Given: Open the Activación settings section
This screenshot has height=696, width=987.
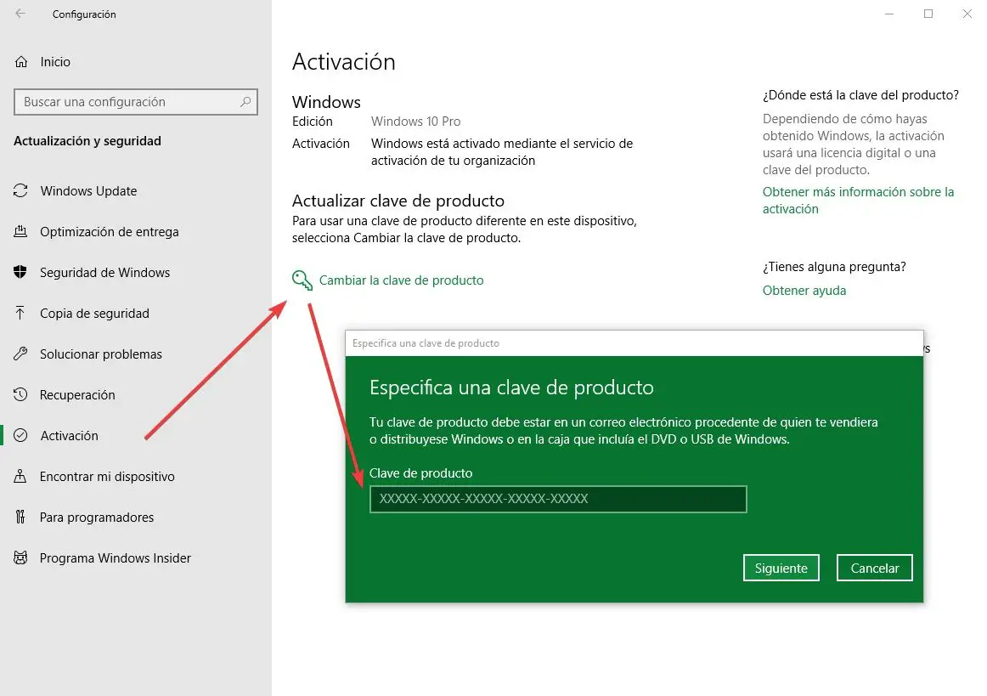Looking at the screenshot, I should tap(69, 436).
